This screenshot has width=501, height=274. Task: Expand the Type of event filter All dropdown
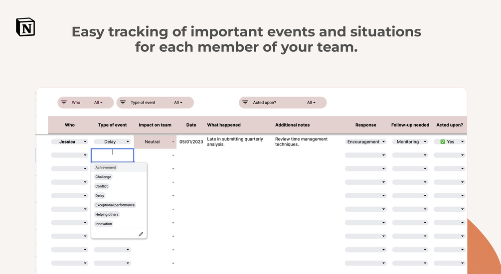point(178,103)
